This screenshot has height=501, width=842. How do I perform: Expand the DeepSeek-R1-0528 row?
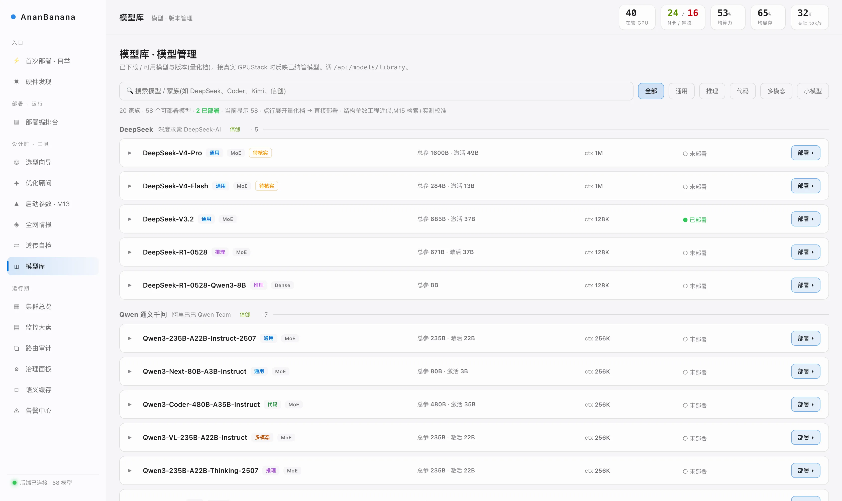coord(130,252)
